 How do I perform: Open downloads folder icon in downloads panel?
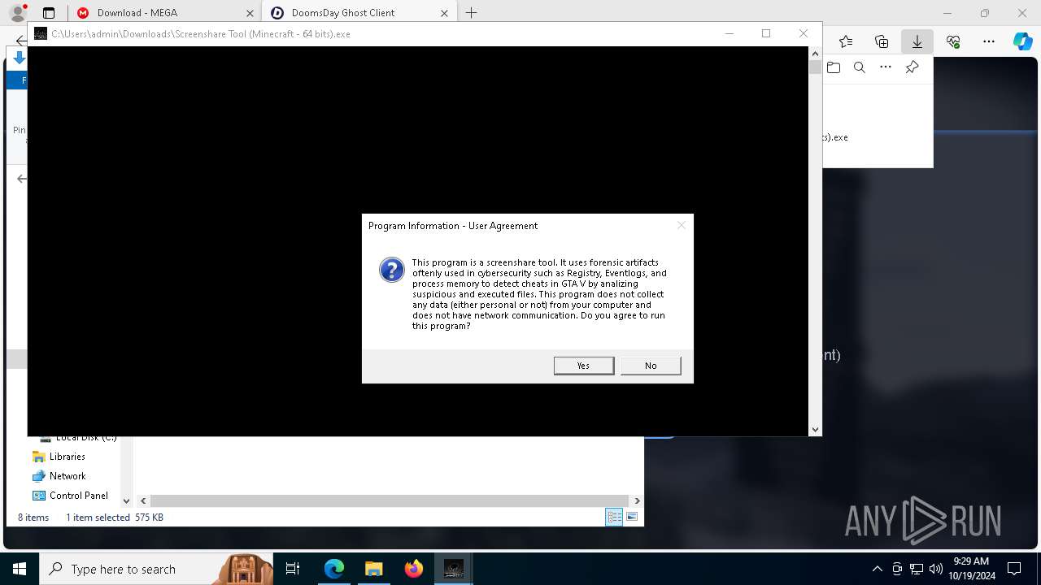tap(834, 67)
